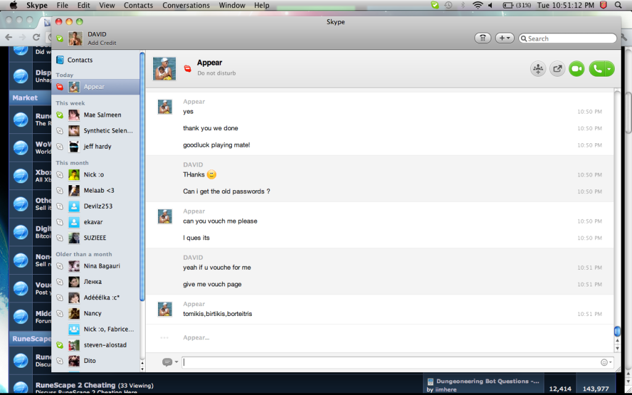Open conversation with SUZIEEE

coord(96,238)
